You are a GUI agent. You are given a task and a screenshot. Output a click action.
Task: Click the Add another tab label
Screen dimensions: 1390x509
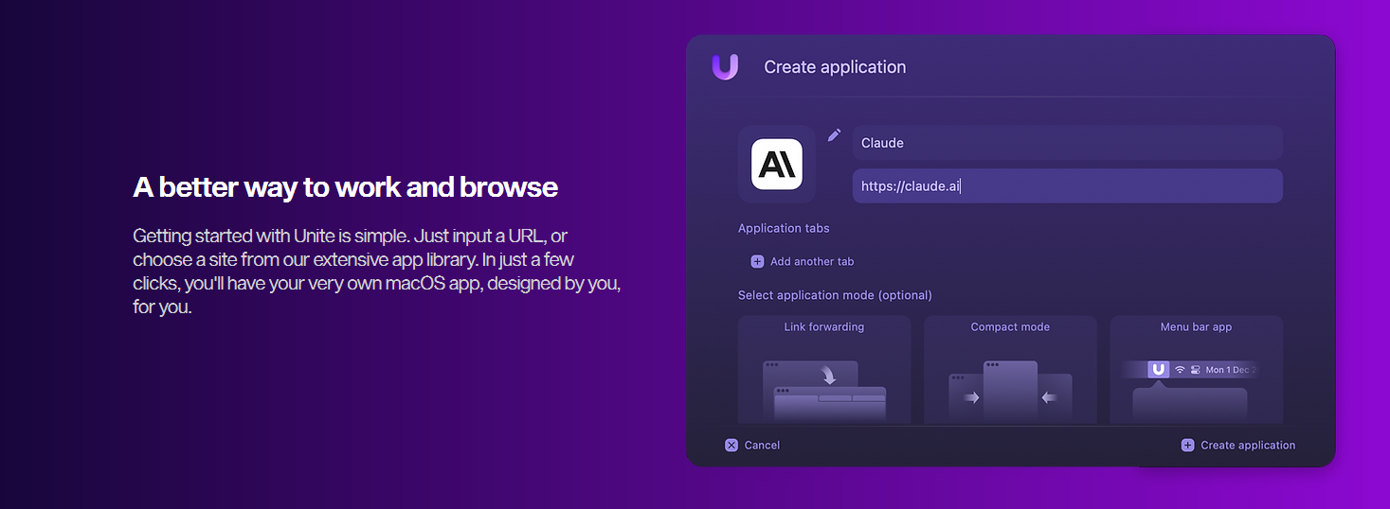coord(812,261)
